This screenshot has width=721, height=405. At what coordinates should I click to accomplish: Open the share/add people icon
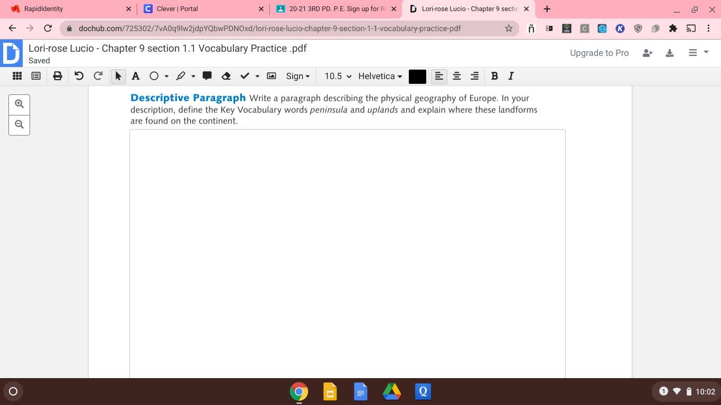click(x=648, y=53)
